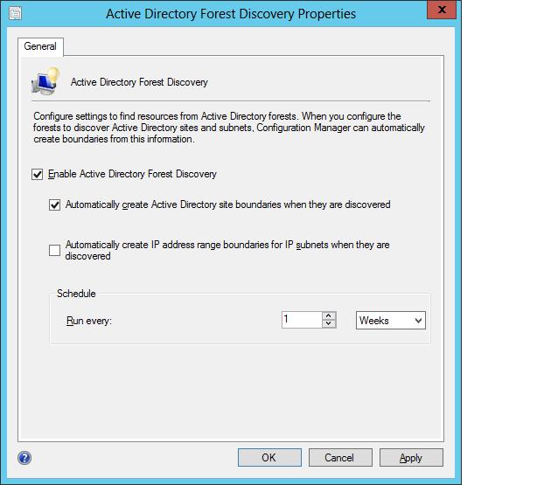Image resolution: width=537 pixels, height=485 pixels.
Task: Toggle automatic Active Directory site boundaries checkbox
Action: [54, 204]
